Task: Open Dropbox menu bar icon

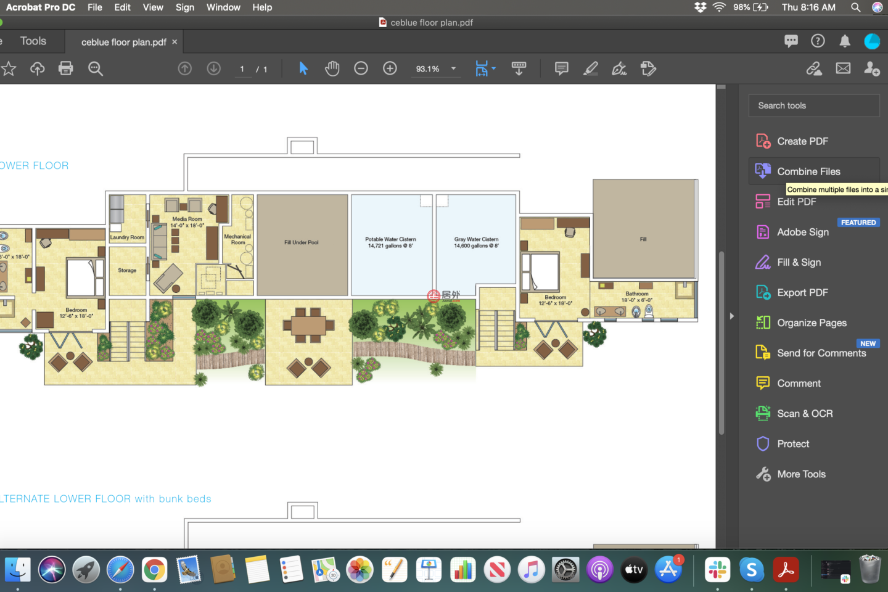Action: (701, 7)
